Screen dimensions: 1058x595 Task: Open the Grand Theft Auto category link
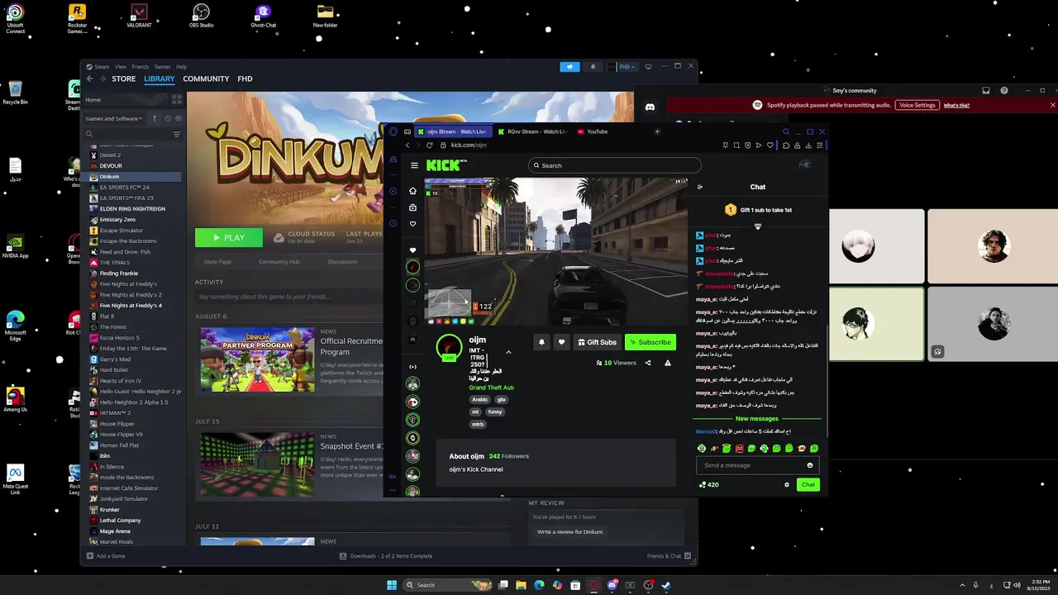491,388
